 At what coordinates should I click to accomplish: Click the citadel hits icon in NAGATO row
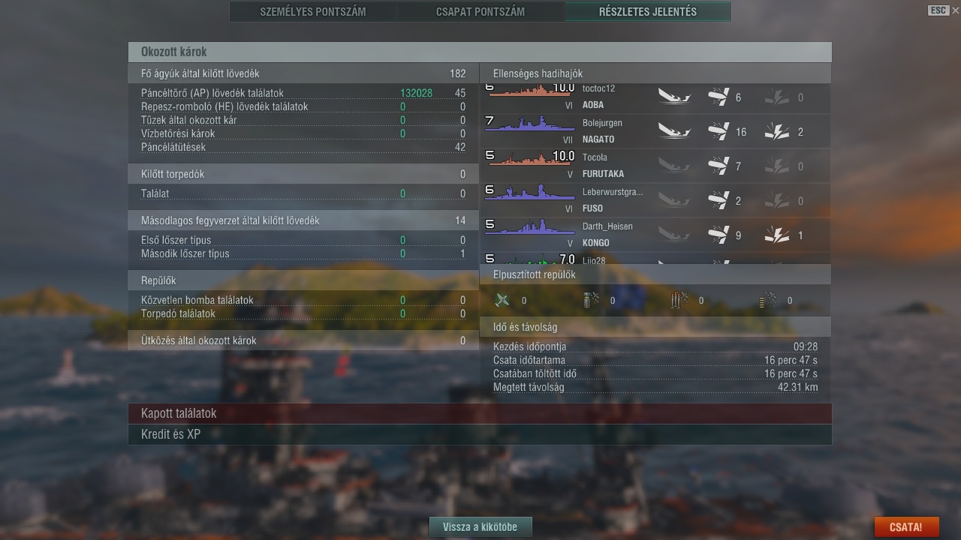point(776,131)
